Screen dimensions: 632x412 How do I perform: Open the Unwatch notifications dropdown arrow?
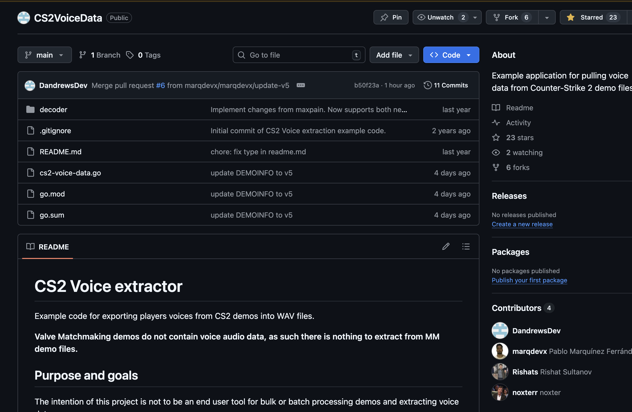coord(475,17)
